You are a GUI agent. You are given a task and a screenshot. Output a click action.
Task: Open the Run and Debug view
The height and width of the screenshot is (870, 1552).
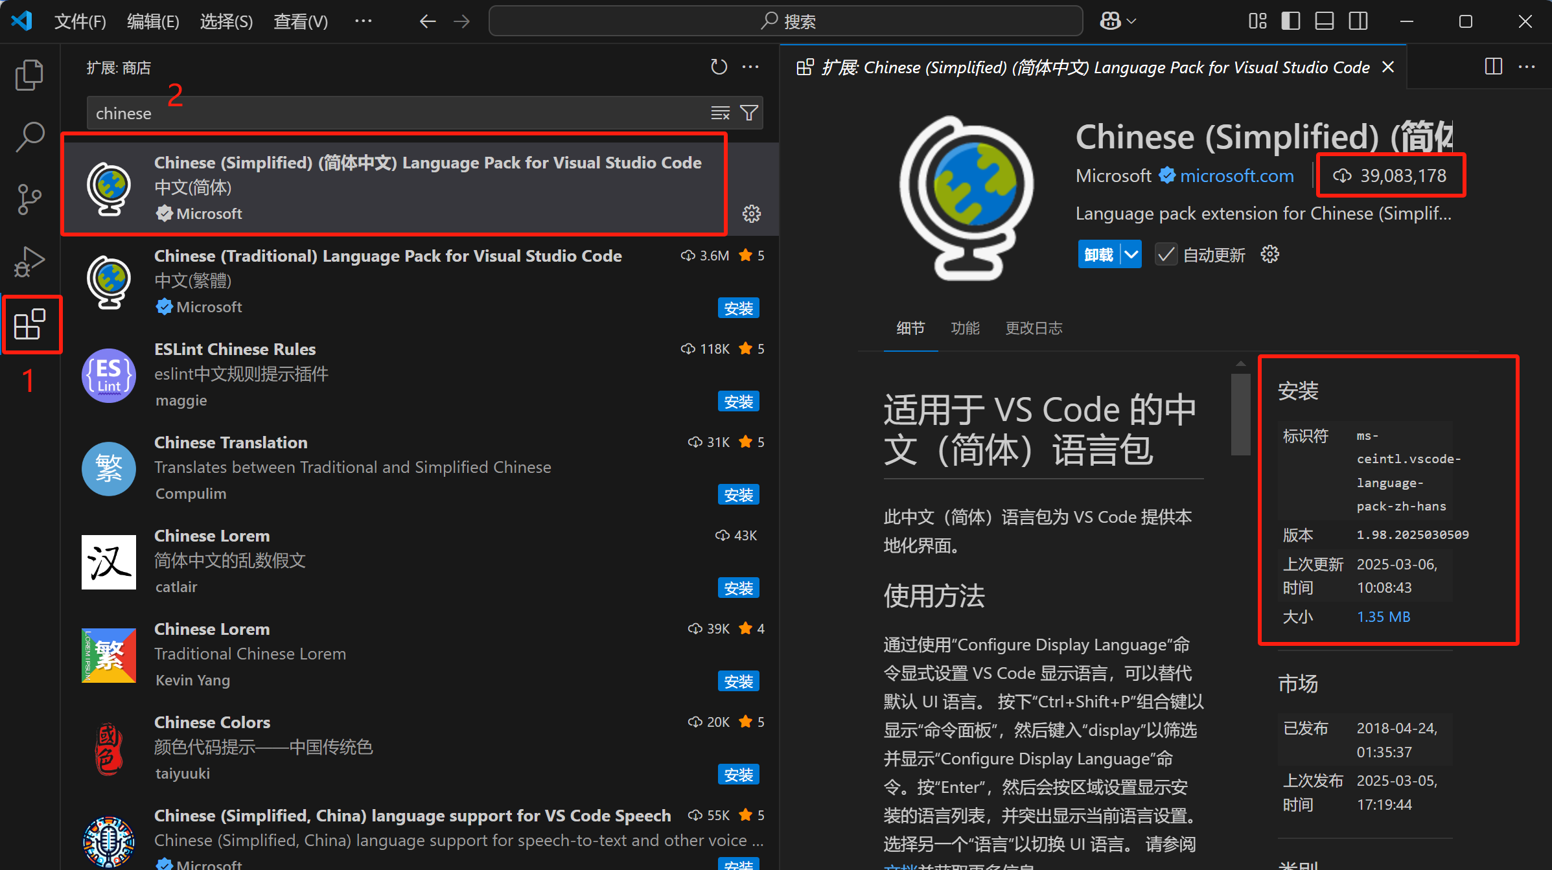tap(29, 261)
